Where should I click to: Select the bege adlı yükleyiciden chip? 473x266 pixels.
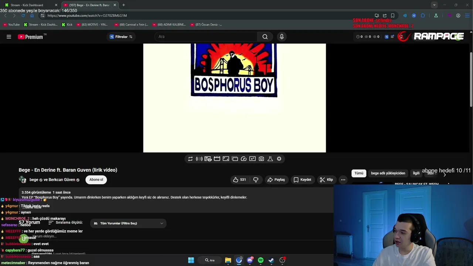pos(388,173)
